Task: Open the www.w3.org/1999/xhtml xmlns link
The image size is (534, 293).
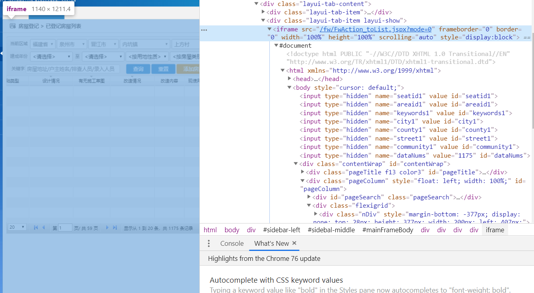Action: pyautogui.click(x=383, y=71)
